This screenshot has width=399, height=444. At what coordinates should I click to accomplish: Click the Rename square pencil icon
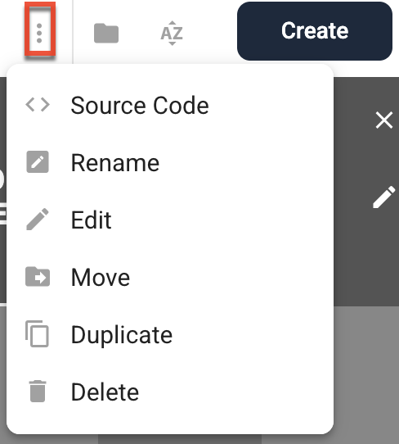[x=38, y=162]
